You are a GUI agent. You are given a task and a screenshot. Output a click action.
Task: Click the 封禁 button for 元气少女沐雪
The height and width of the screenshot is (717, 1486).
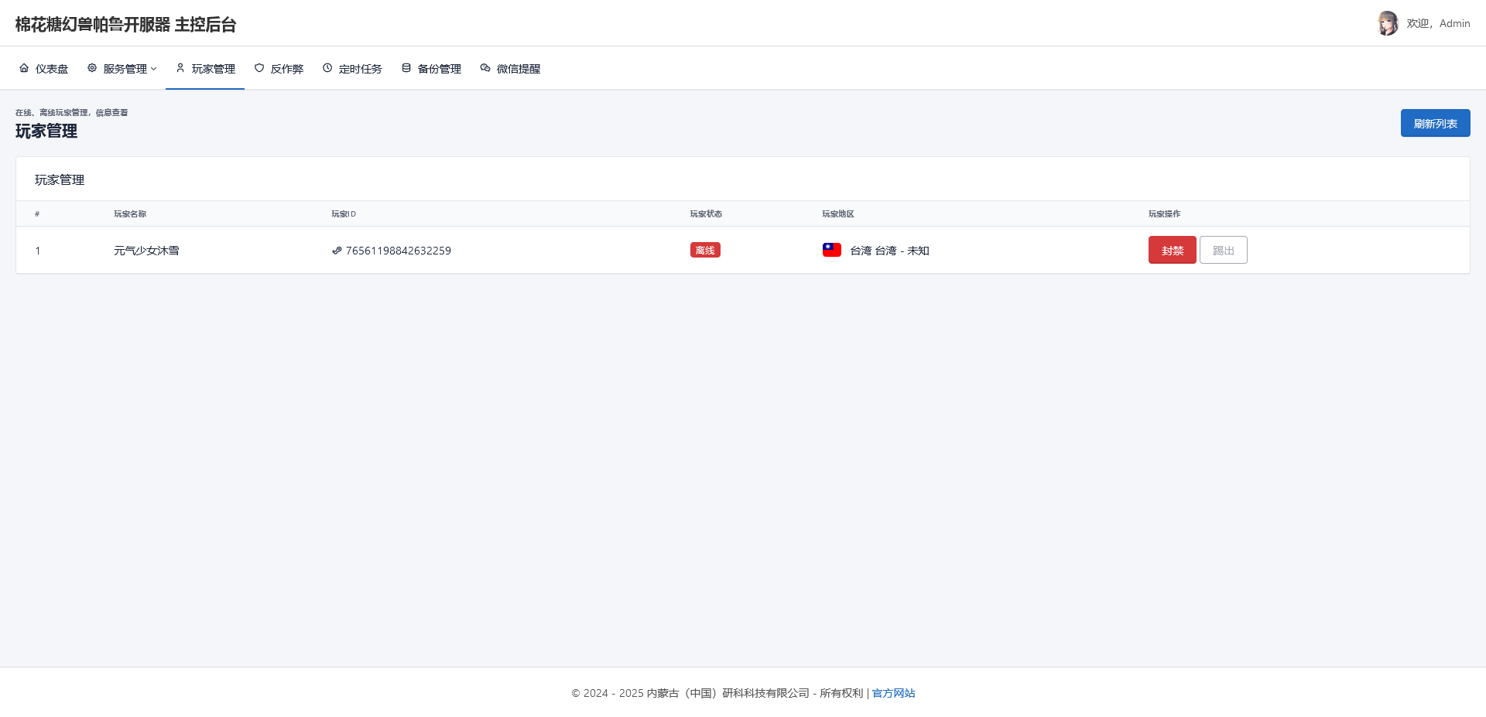1172,250
